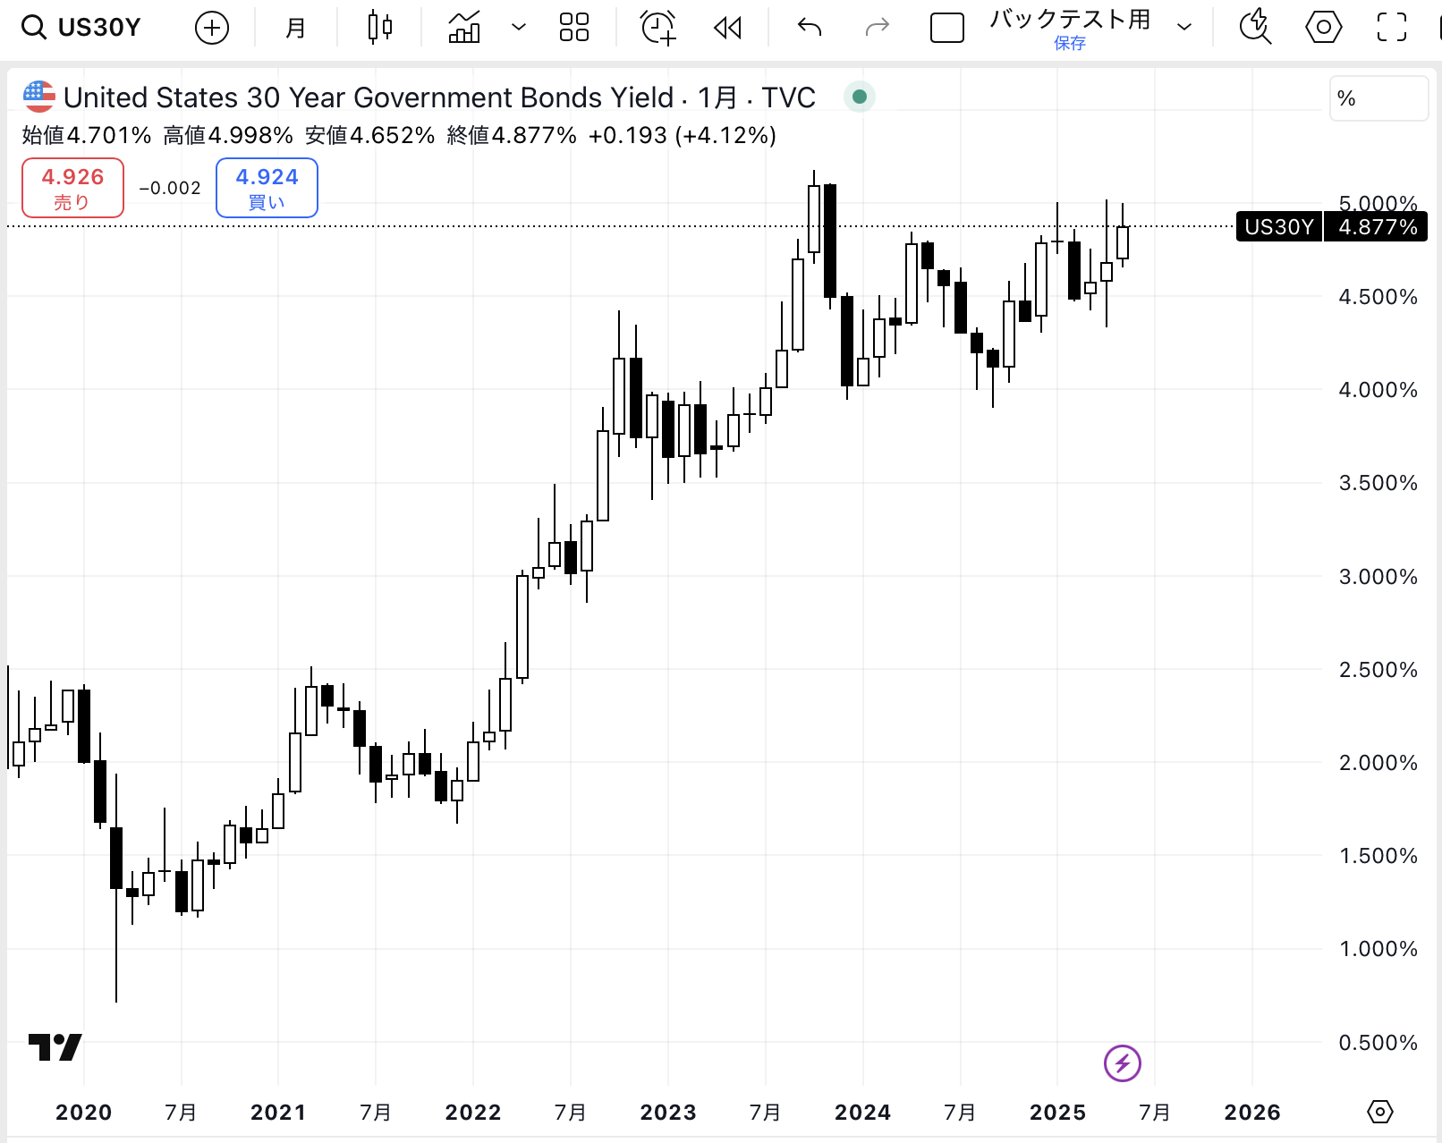This screenshot has height=1143, width=1442.
Task: Click the 1.000% price scale label
Action: pos(1378,949)
